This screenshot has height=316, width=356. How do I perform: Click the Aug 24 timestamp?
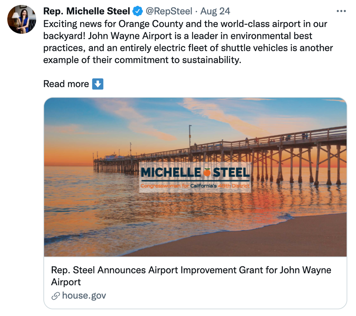point(215,11)
